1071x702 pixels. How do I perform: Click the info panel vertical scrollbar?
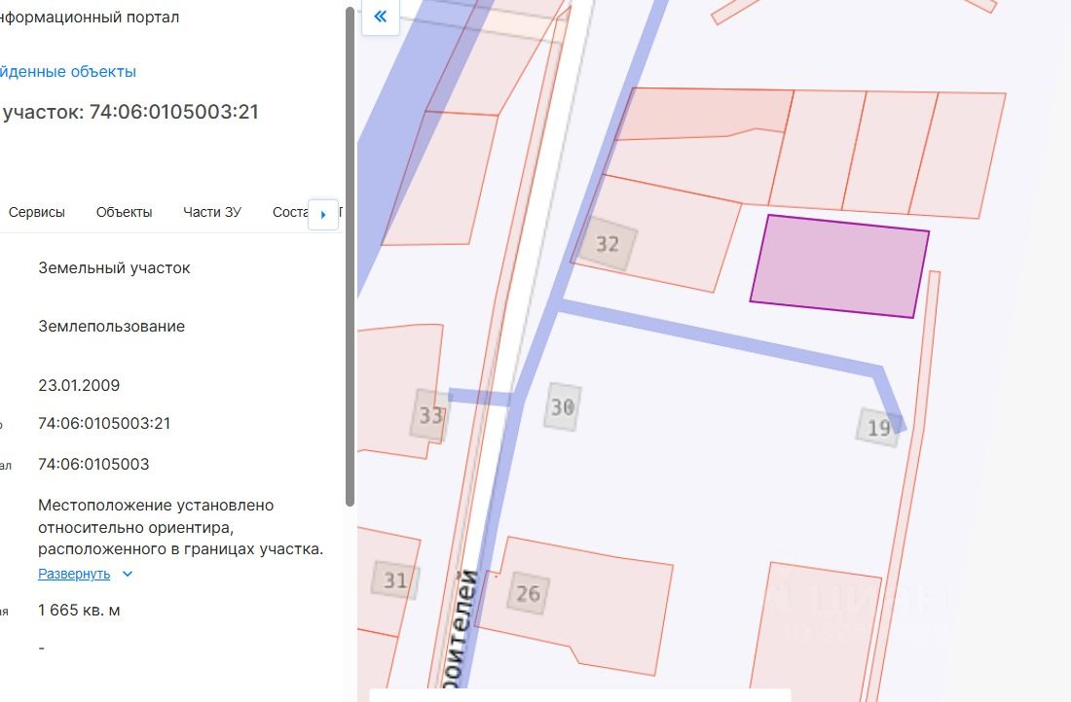point(351,253)
